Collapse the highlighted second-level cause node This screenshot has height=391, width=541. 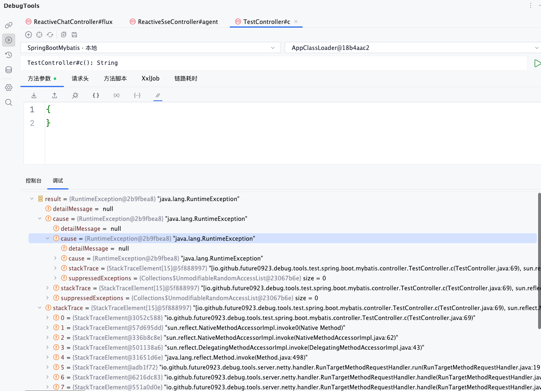(48, 239)
